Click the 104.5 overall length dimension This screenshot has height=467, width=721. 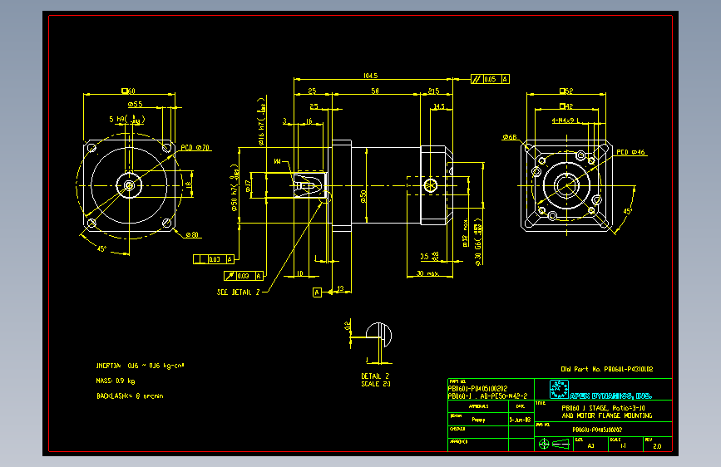click(x=371, y=76)
